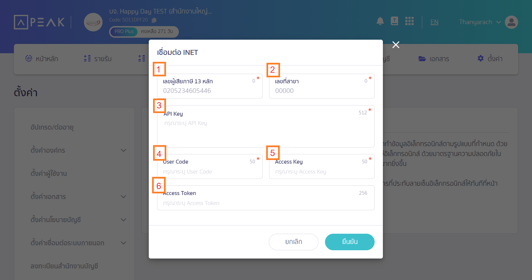Image resolution: width=532 pixels, height=280 pixels.
Task: Copy the company code icon
Action: 154,20
